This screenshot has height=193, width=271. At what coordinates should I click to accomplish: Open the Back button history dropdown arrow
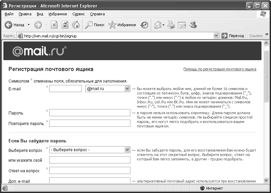[x=29, y=25]
